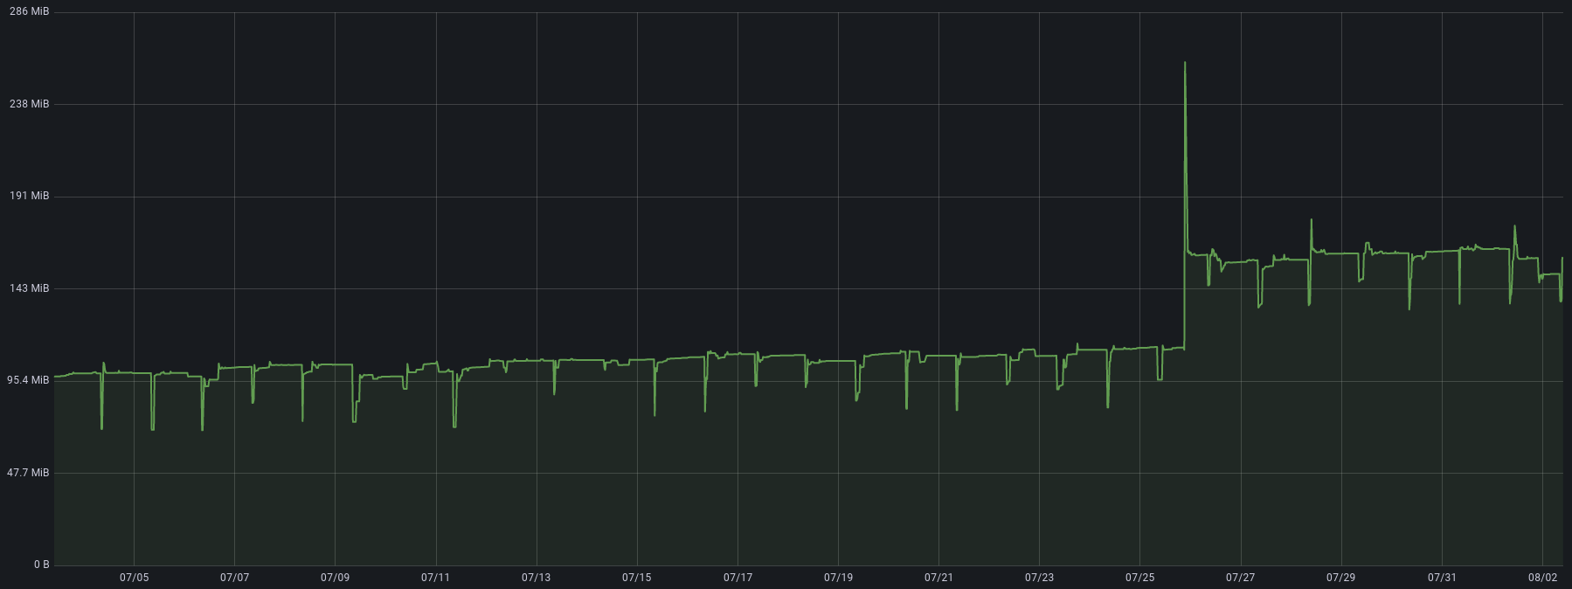Click the 191 MiB y-axis label
The image size is (1572, 589).
click(29, 196)
